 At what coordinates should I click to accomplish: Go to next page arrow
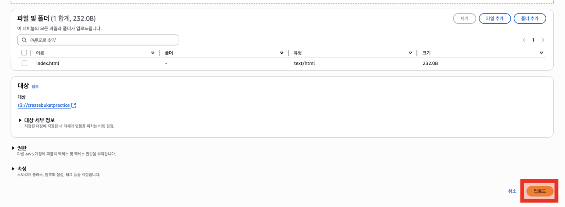(543, 40)
